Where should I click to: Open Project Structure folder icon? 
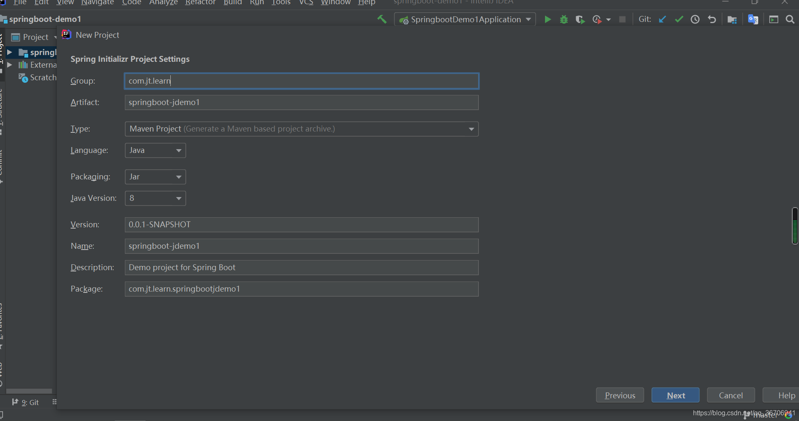(732, 19)
